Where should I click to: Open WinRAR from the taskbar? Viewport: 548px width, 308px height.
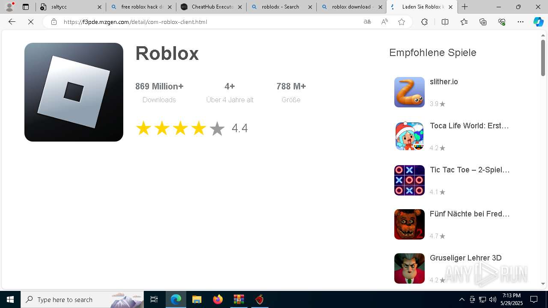point(238,299)
